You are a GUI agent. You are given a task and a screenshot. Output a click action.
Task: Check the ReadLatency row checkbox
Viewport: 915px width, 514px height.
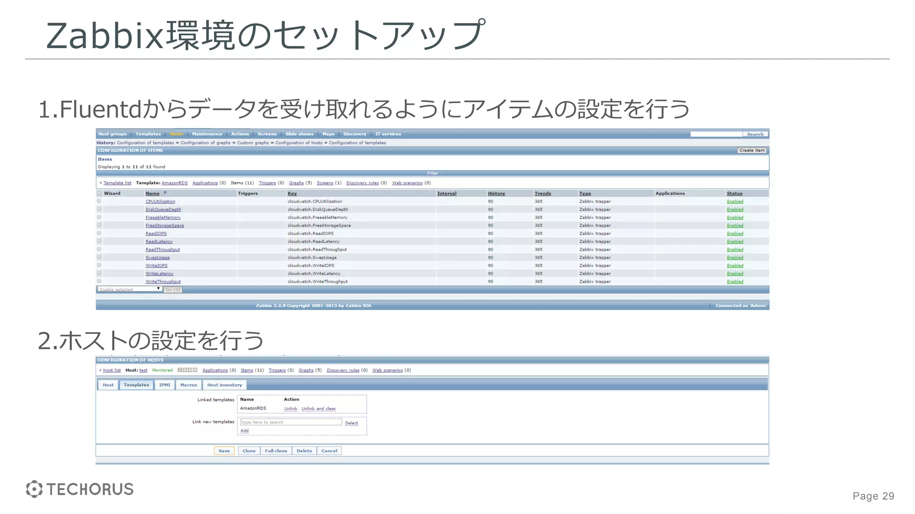click(99, 241)
